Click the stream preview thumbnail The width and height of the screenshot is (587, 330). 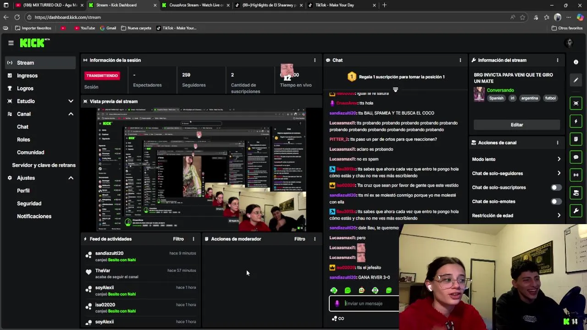click(201, 170)
